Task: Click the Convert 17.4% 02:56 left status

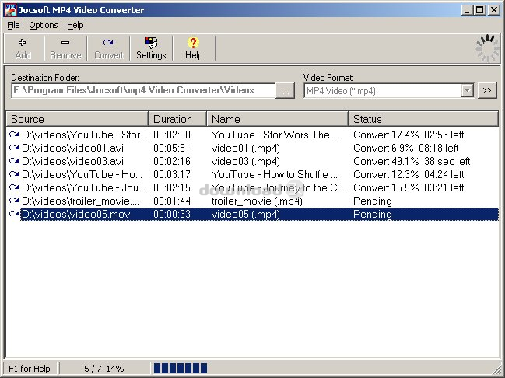Action: pyautogui.click(x=409, y=135)
